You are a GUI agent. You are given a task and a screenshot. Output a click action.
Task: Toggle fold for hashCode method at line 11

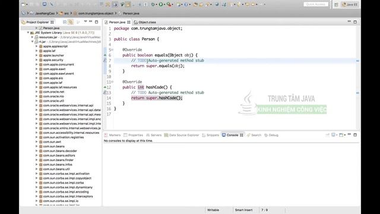tap(112, 82)
